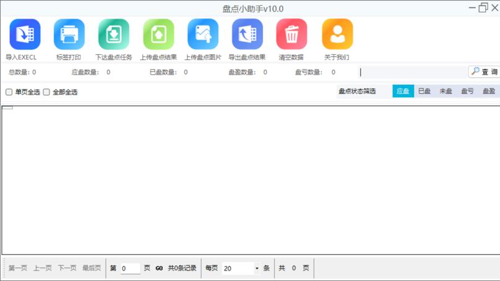The height and width of the screenshot is (281, 500).
Task: Close the 盘点小助手 window
Action: [x=495, y=7]
